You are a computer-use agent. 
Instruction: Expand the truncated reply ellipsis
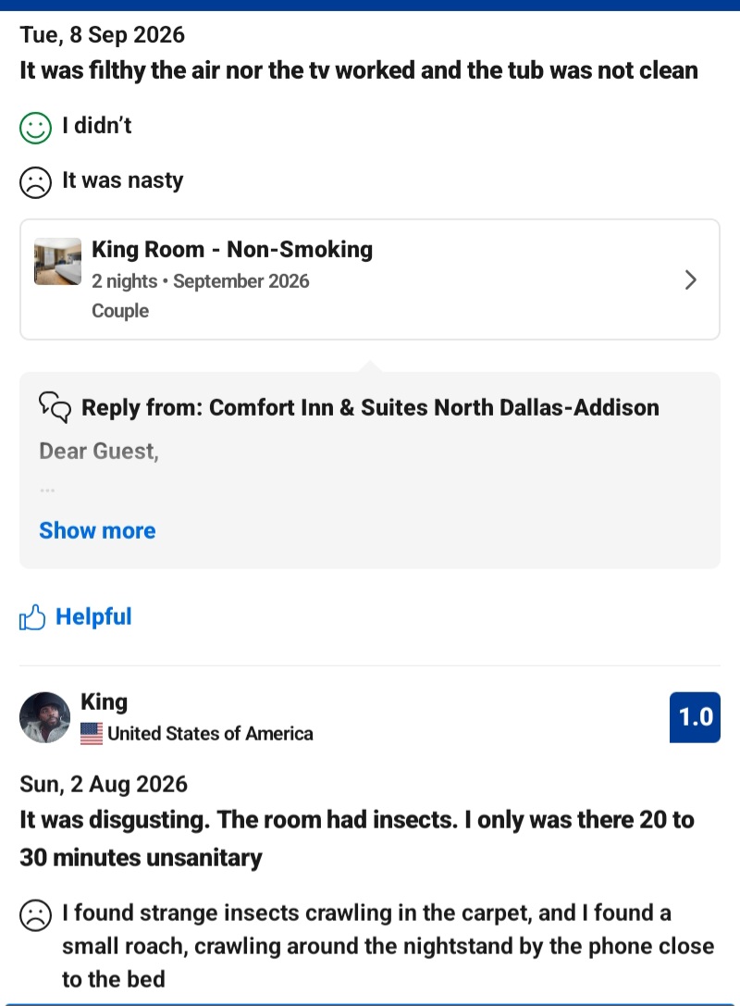click(47, 491)
